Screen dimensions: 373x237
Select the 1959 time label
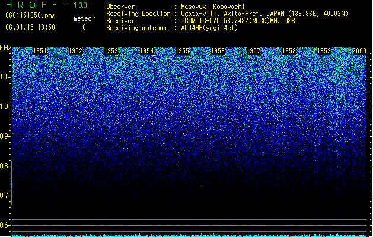pos(324,51)
